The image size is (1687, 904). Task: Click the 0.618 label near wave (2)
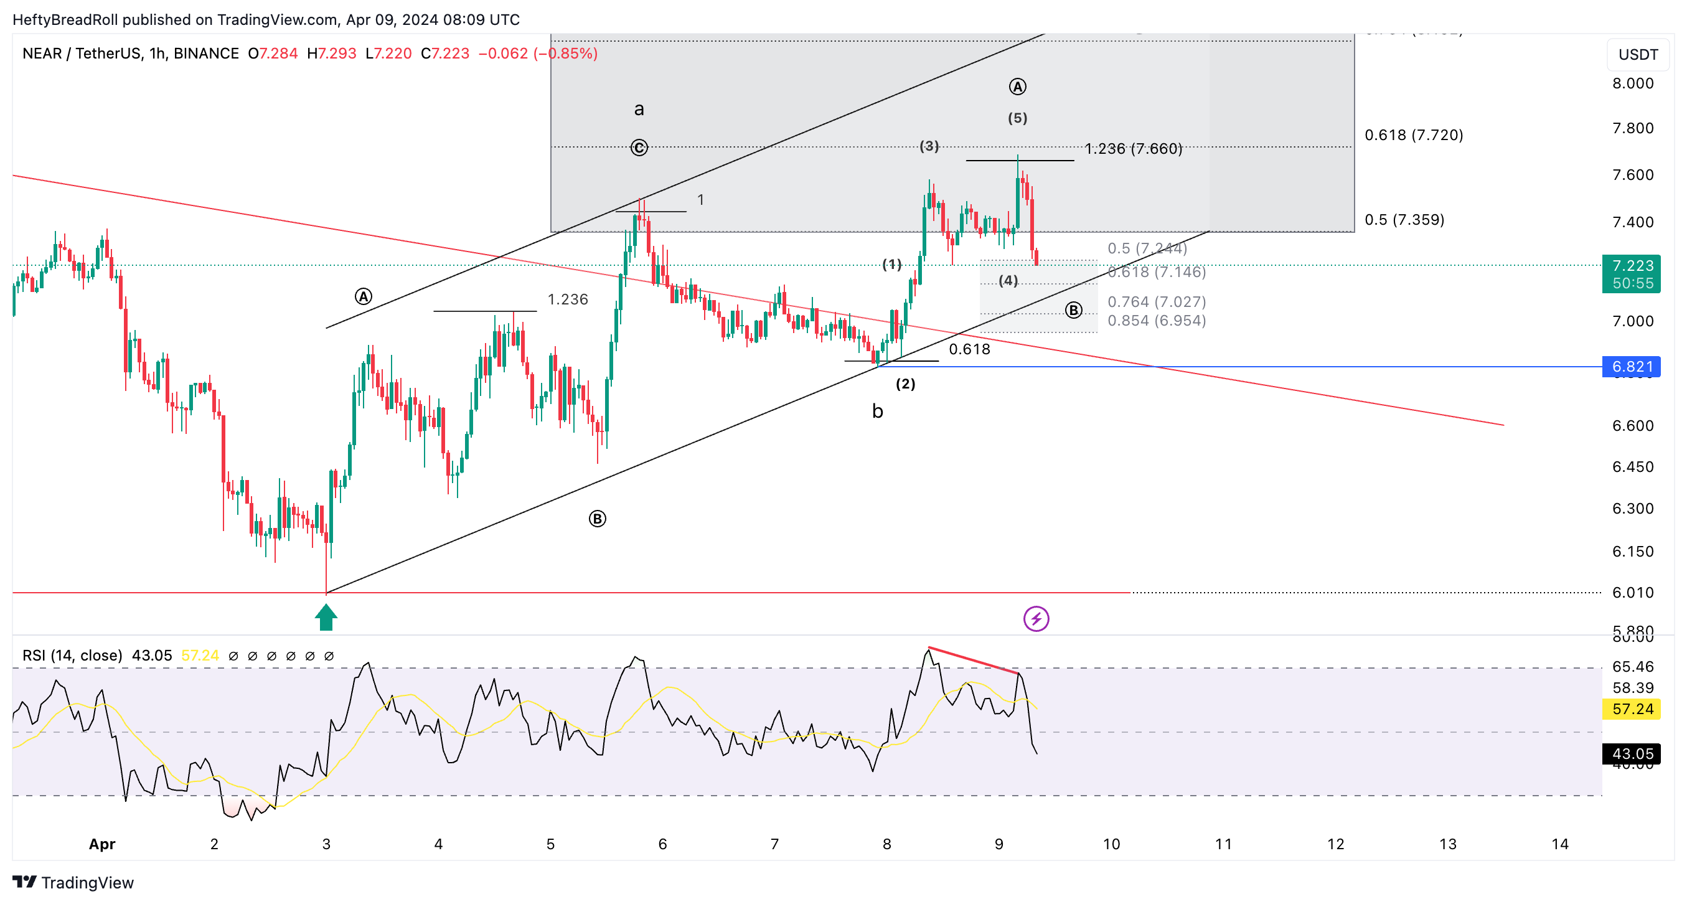pos(969,349)
